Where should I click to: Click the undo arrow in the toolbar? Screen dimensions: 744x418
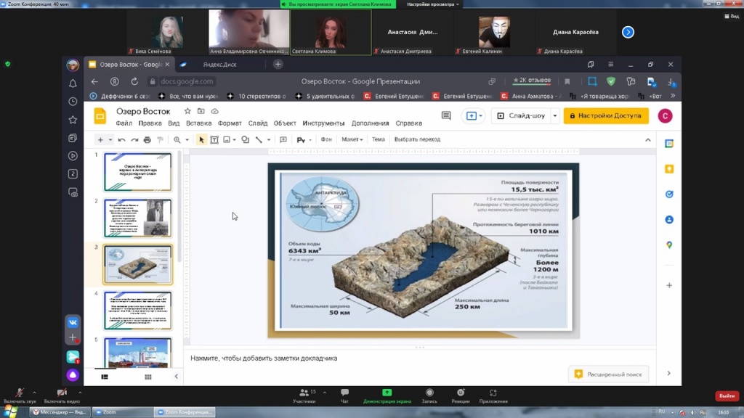tap(121, 140)
